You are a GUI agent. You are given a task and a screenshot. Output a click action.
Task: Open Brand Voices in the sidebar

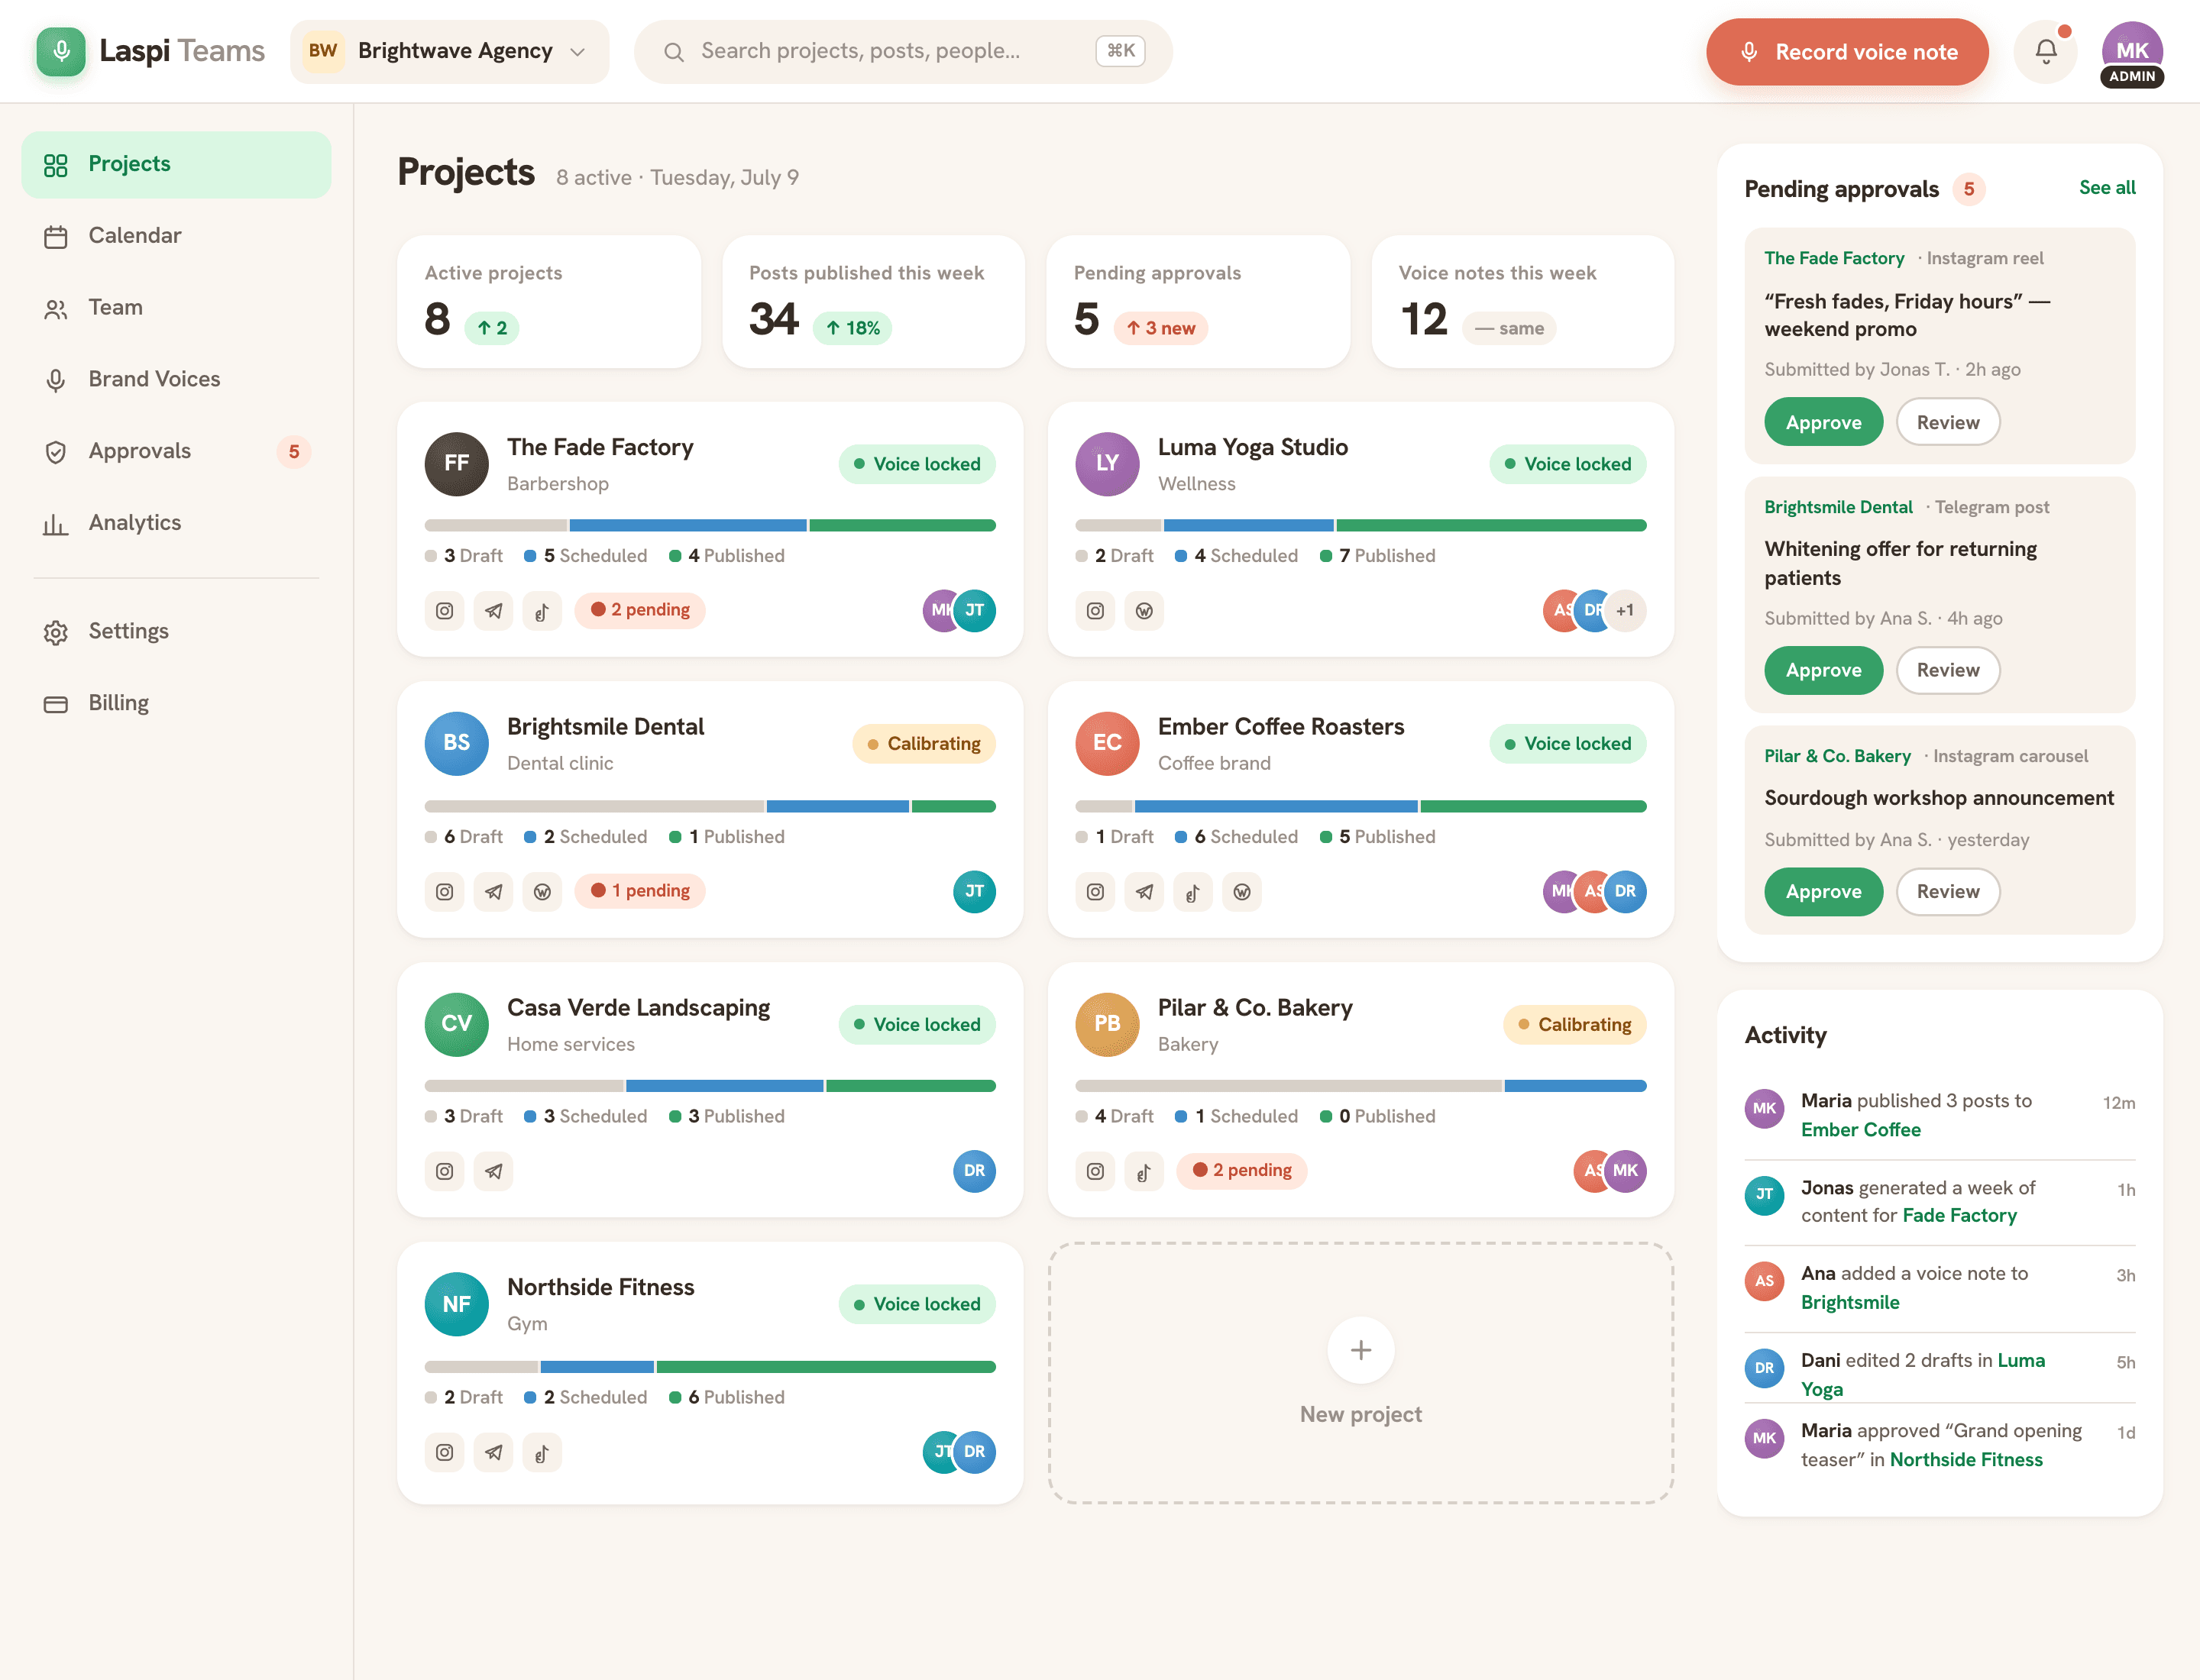click(176, 379)
